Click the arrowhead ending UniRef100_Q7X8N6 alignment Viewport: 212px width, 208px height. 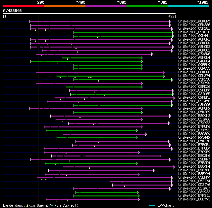pos(152,54)
